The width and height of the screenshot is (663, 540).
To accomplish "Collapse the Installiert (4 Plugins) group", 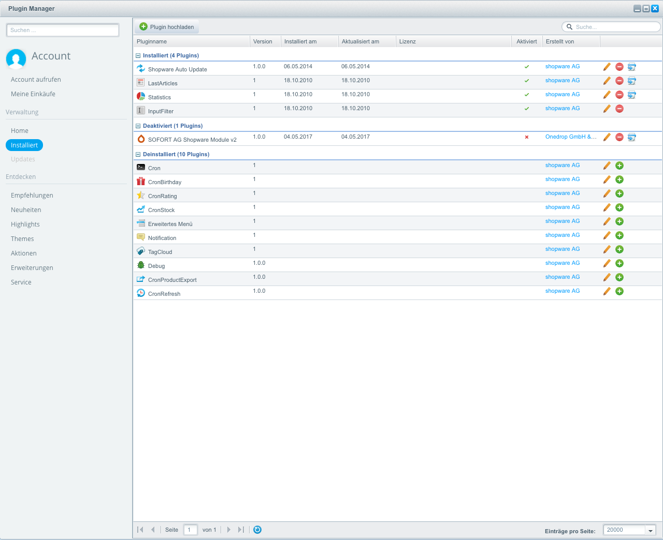I will [138, 55].
